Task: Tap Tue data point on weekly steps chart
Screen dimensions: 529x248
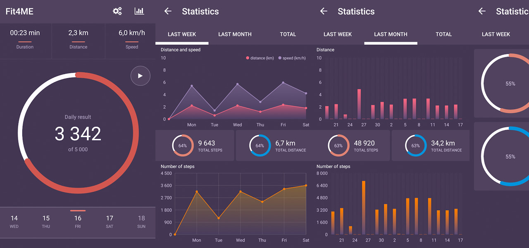Action: point(219,218)
